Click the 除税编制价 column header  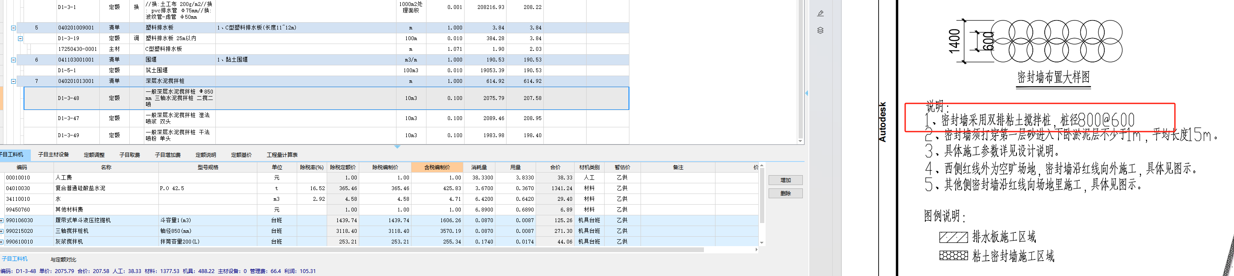[385, 167]
